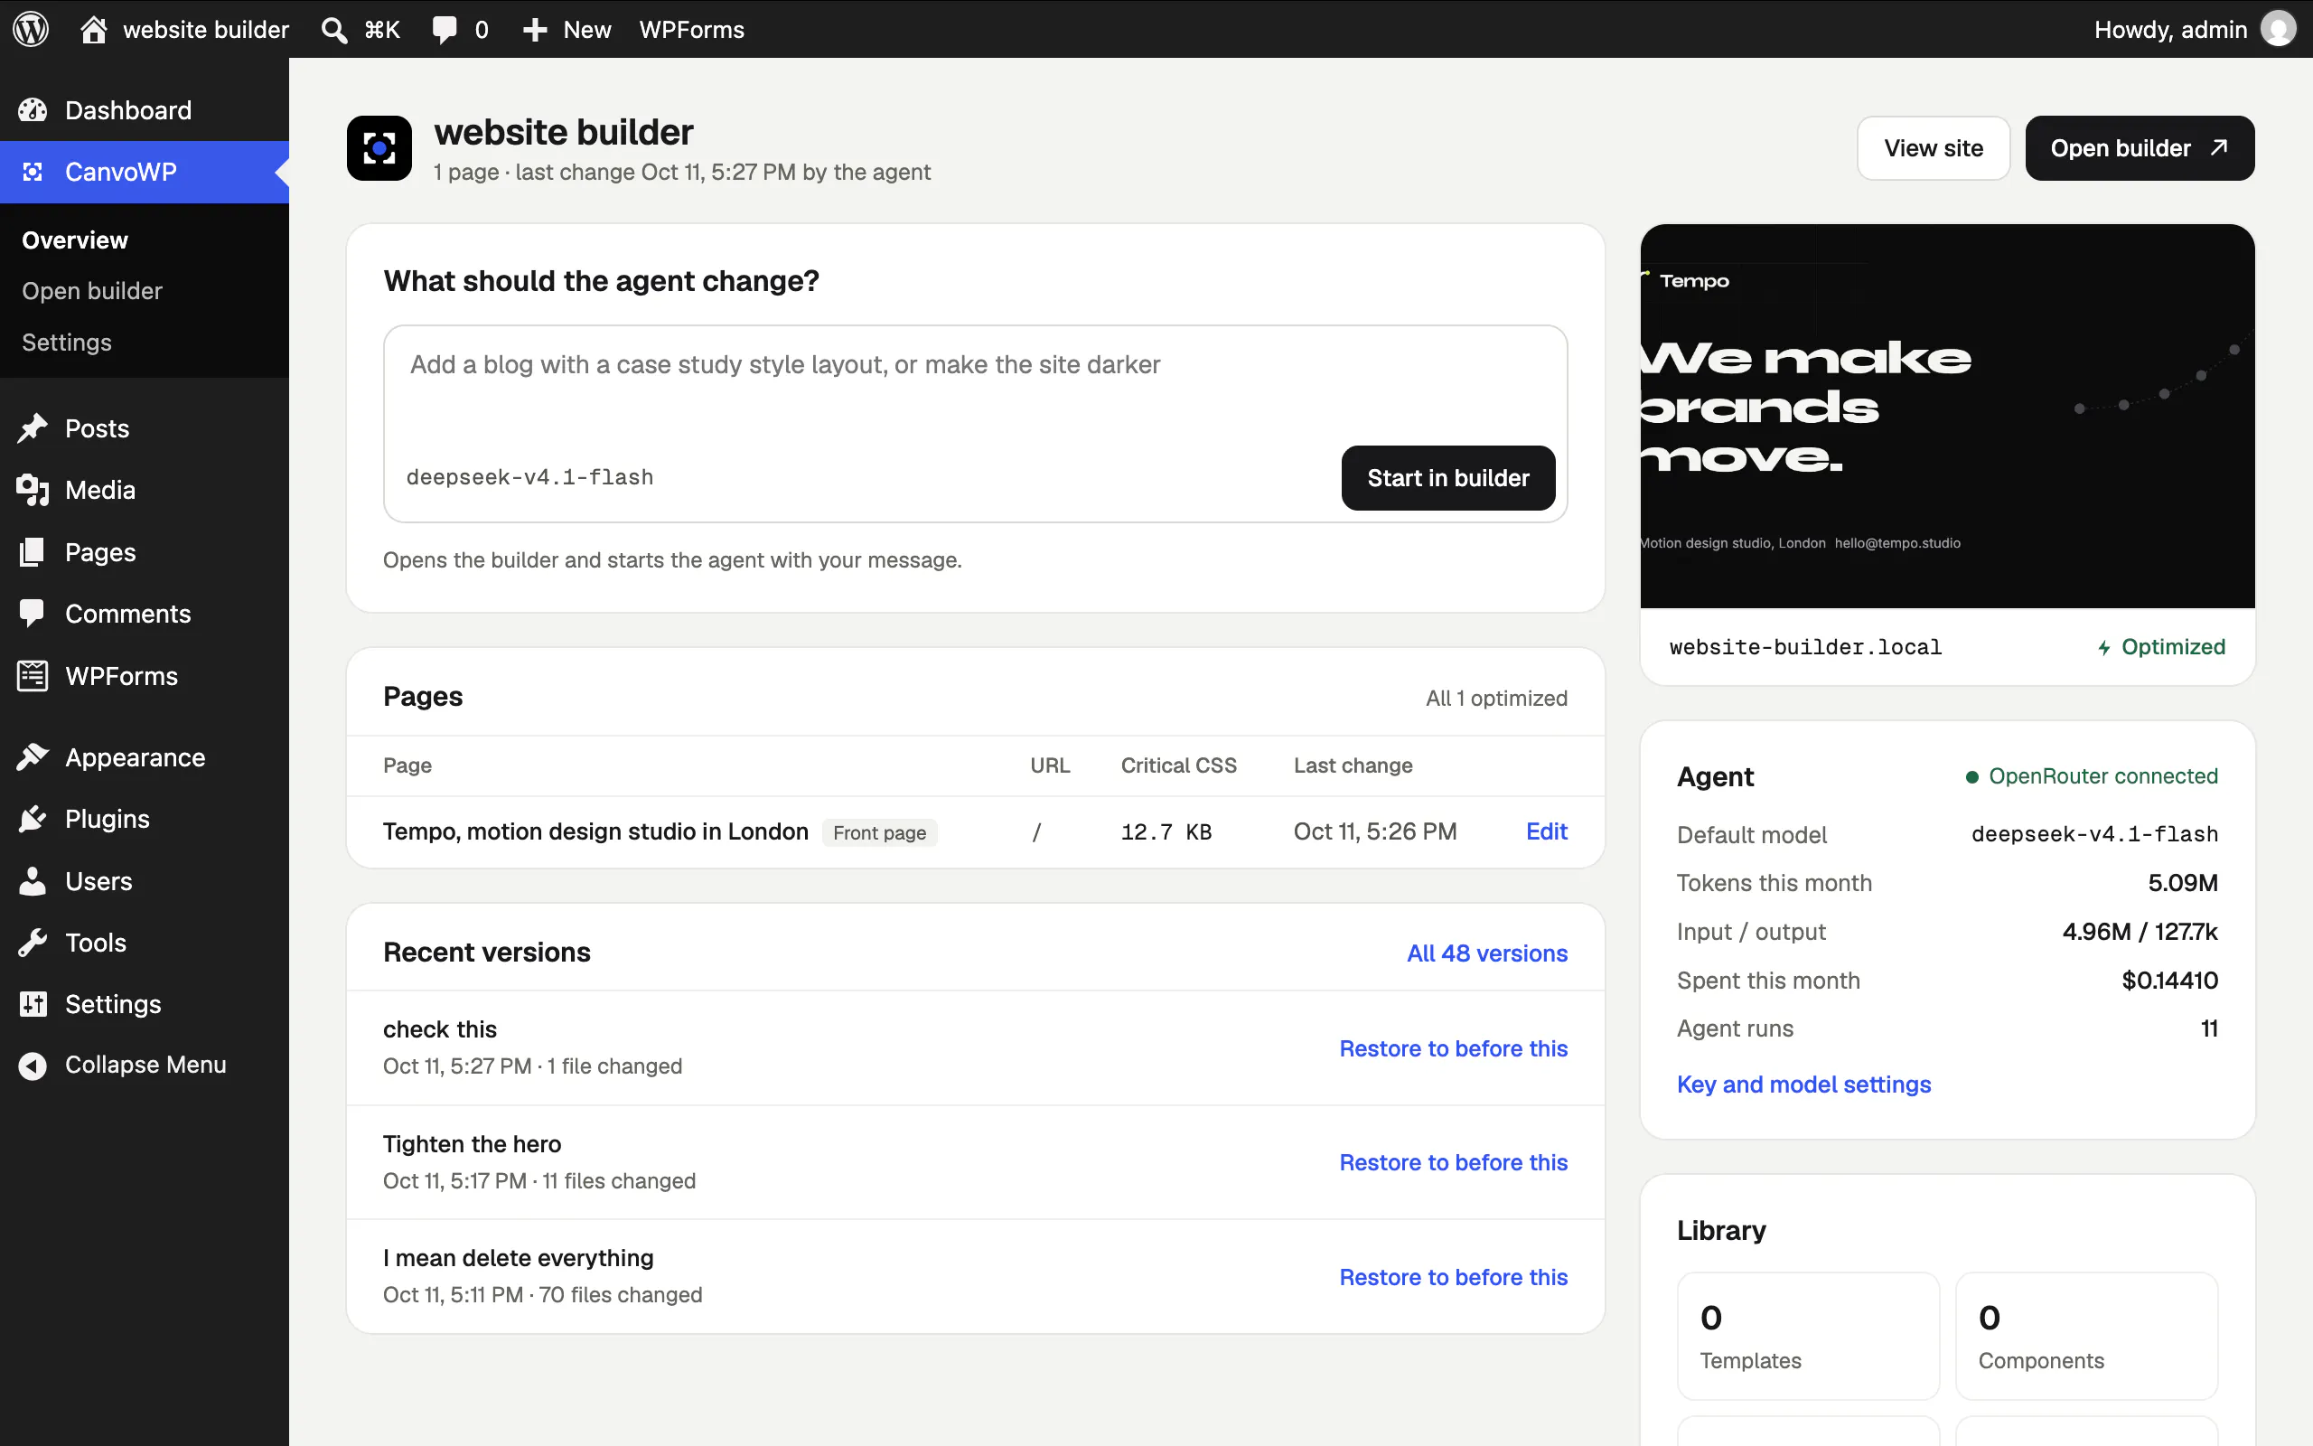2313x1446 pixels.
Task: Click the Open builder button
Action: [2139, 148]
